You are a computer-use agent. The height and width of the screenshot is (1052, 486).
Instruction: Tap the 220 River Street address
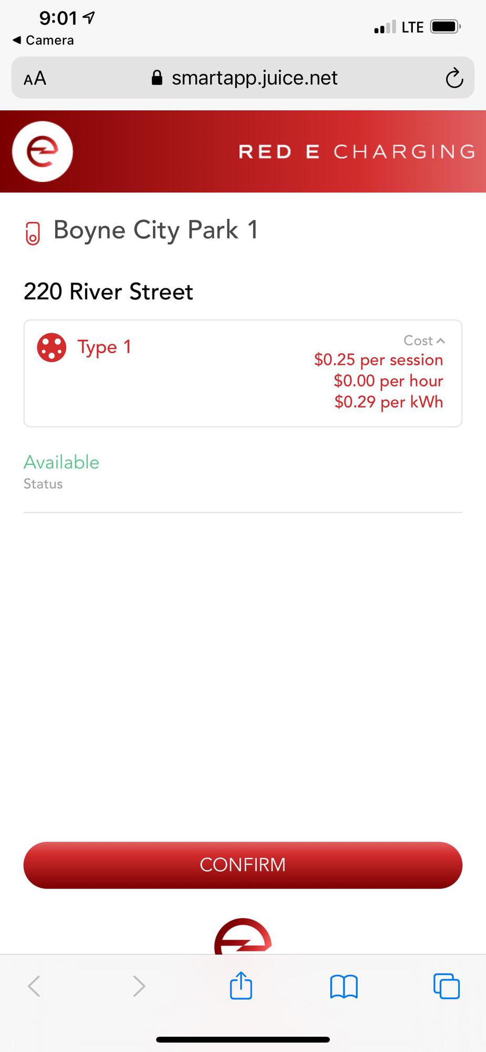[108, 292]
